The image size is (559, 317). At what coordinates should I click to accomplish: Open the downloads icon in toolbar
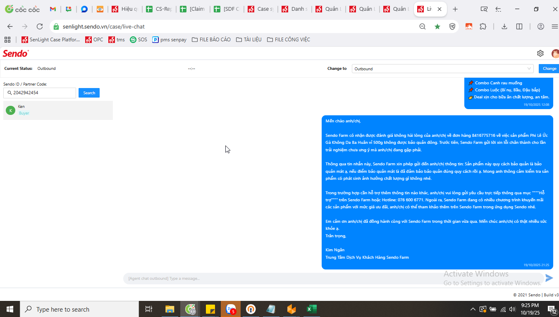coord(504,26)
